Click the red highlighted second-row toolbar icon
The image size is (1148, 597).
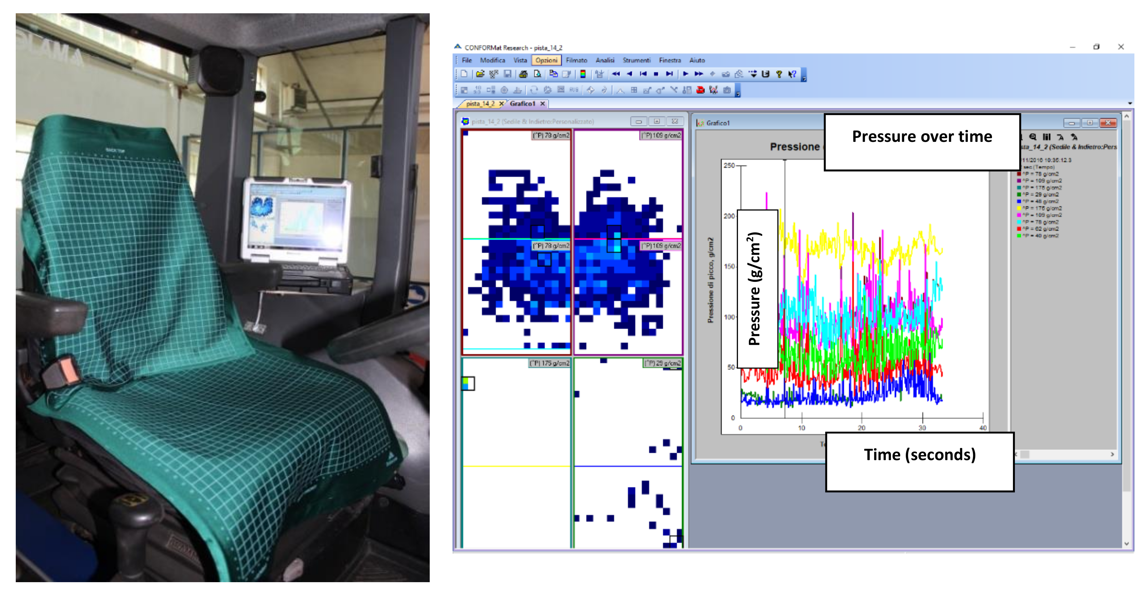(700, 90)
